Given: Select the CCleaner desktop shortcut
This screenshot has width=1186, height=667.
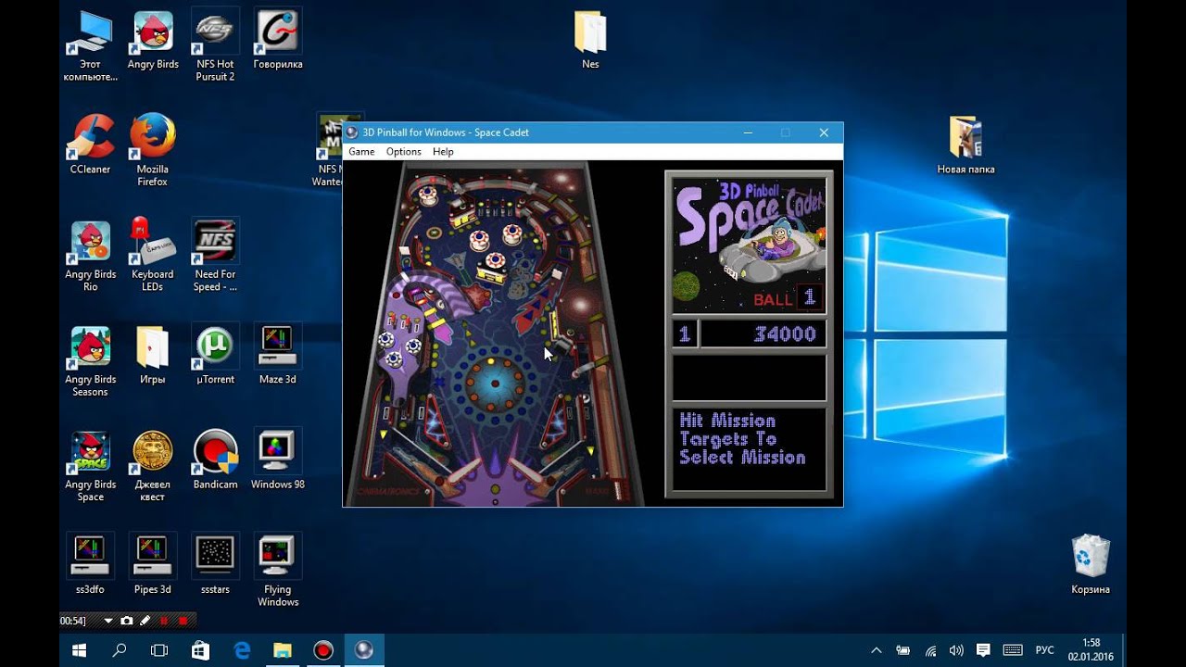Looking at the screenshot, I should (x=91, y=145).
